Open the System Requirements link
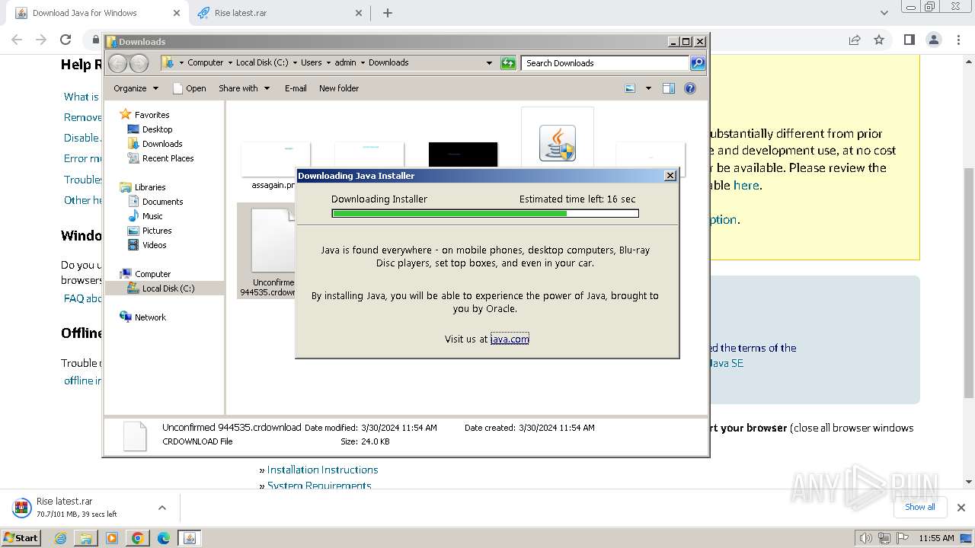 click(319, 486)
